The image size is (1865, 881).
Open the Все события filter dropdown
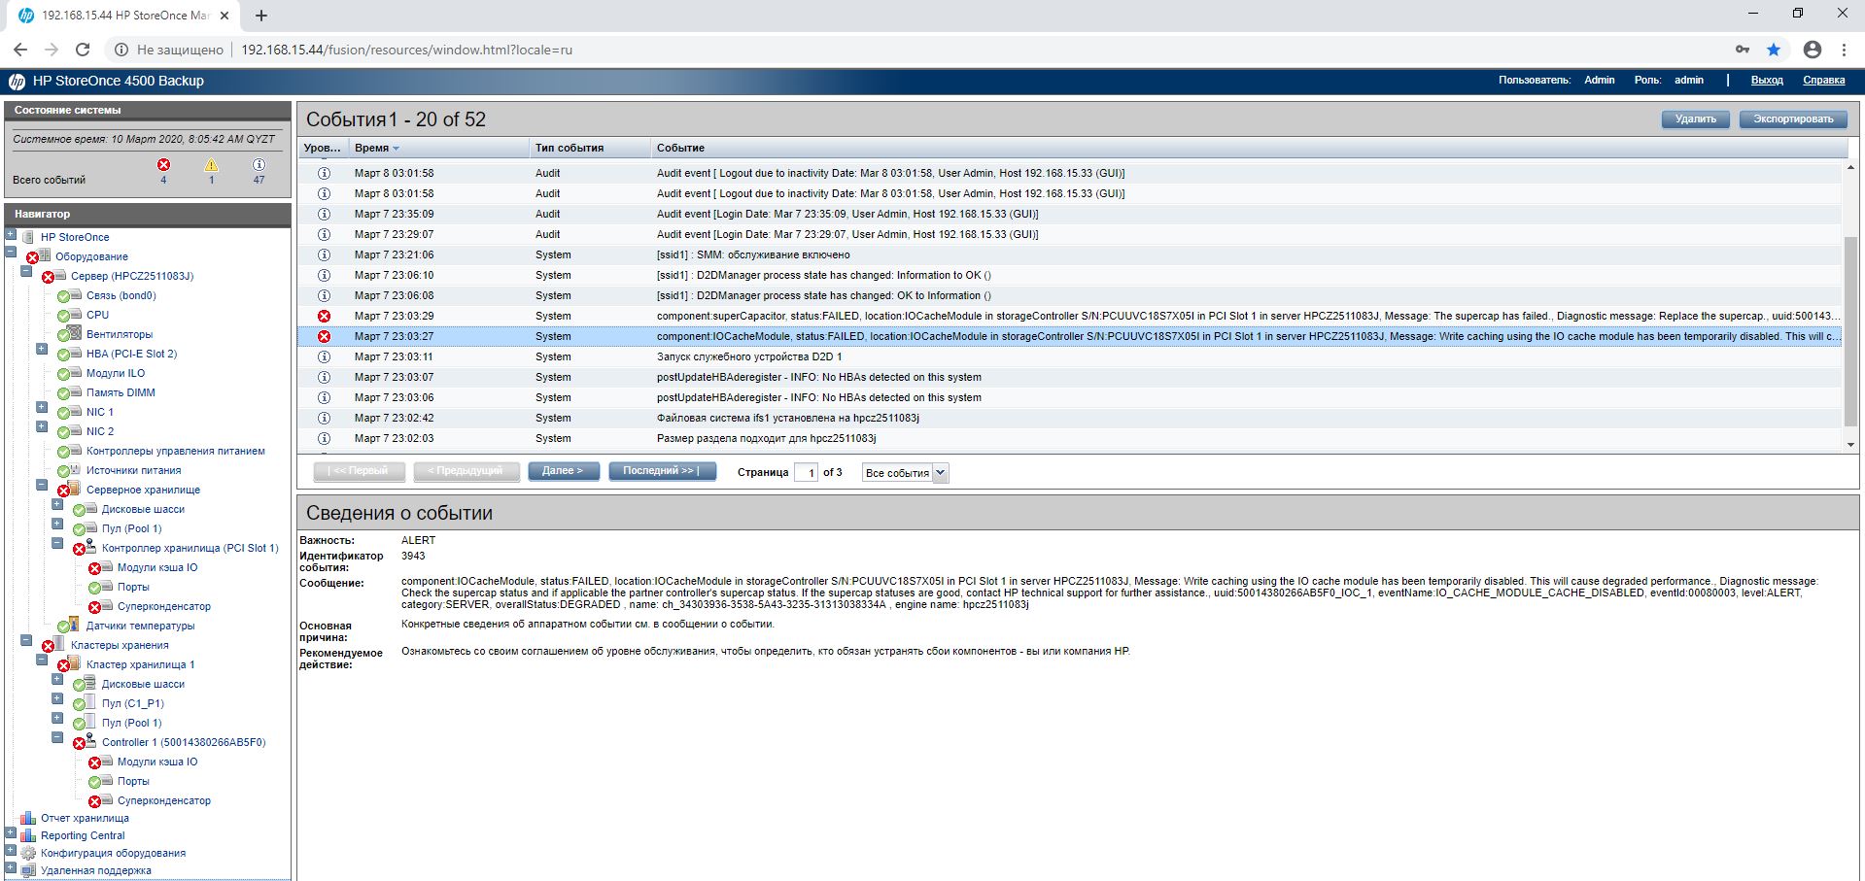coord(905,473)
